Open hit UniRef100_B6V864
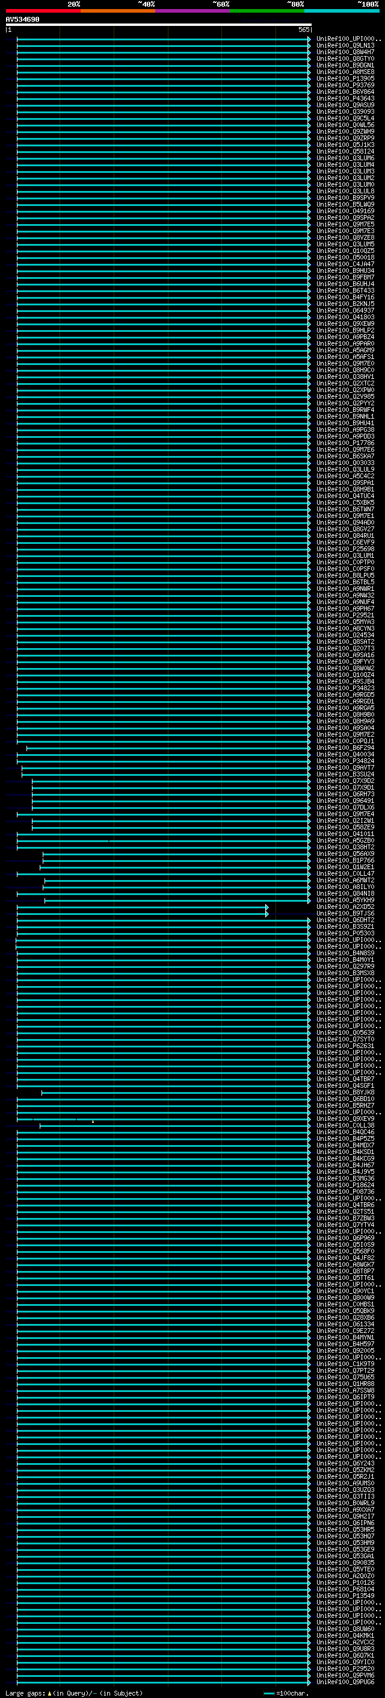 point(345,92)
